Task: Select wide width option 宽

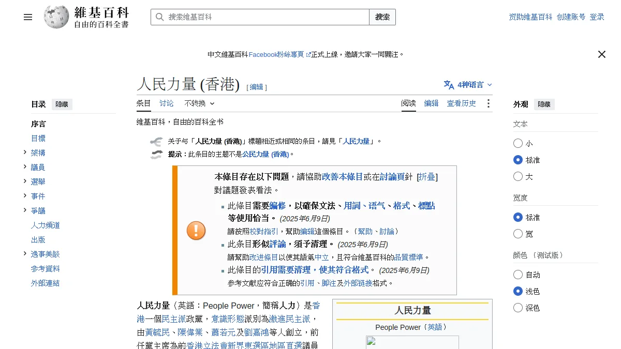Action: point(518,234)
